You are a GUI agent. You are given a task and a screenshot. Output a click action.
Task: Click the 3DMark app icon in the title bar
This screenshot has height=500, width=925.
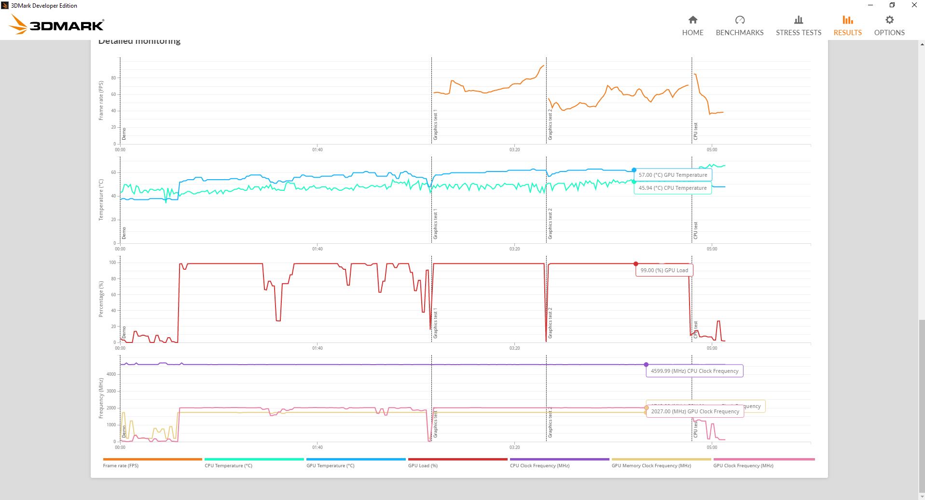click(5, 5)
